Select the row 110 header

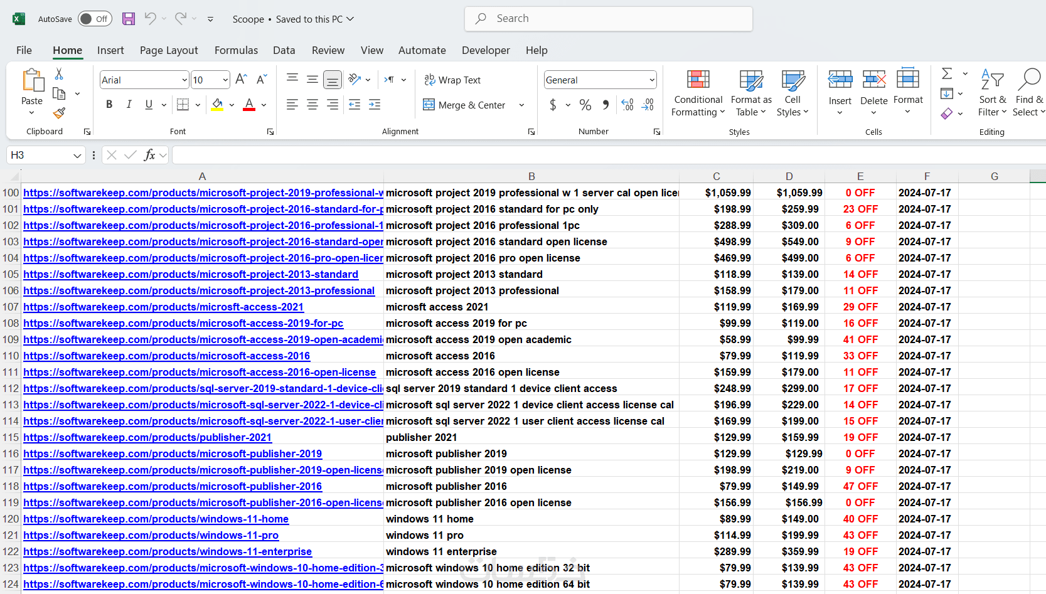11,356
